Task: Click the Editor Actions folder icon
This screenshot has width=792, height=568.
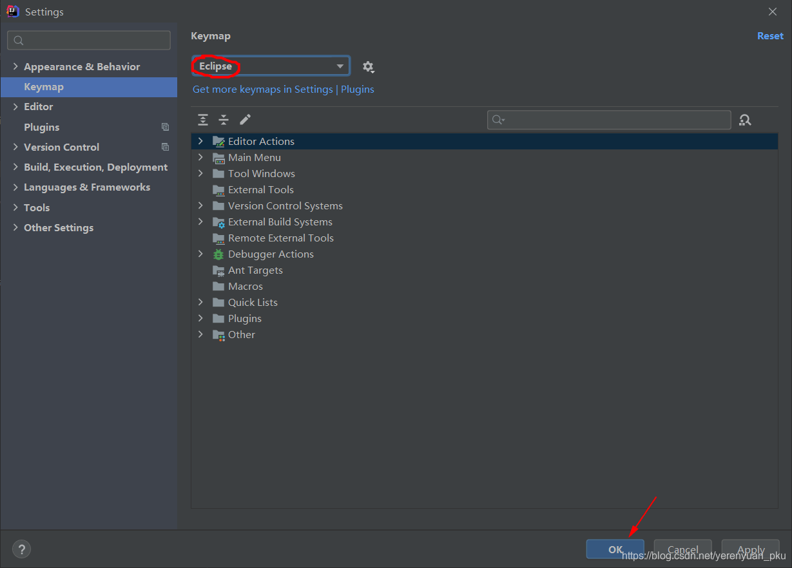Action: point(218,142)
